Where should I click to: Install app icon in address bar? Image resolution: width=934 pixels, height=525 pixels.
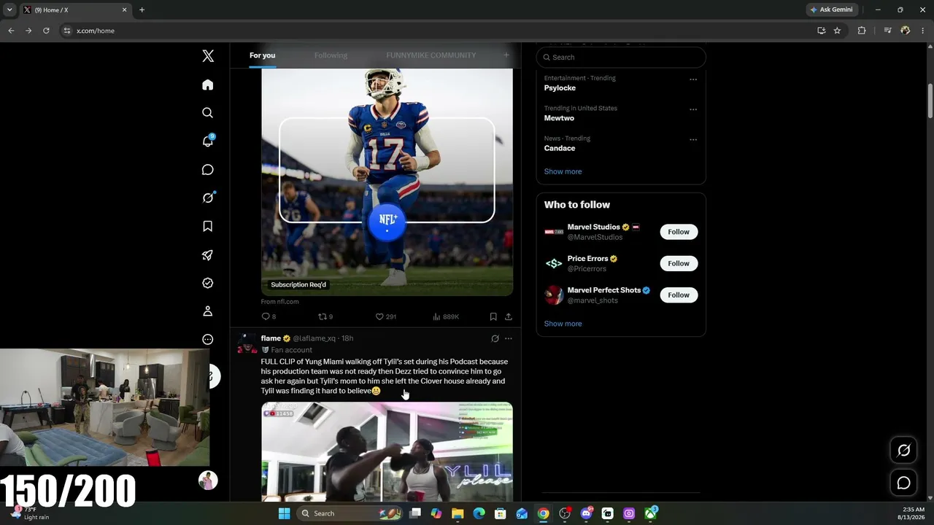tap(821, 31)
